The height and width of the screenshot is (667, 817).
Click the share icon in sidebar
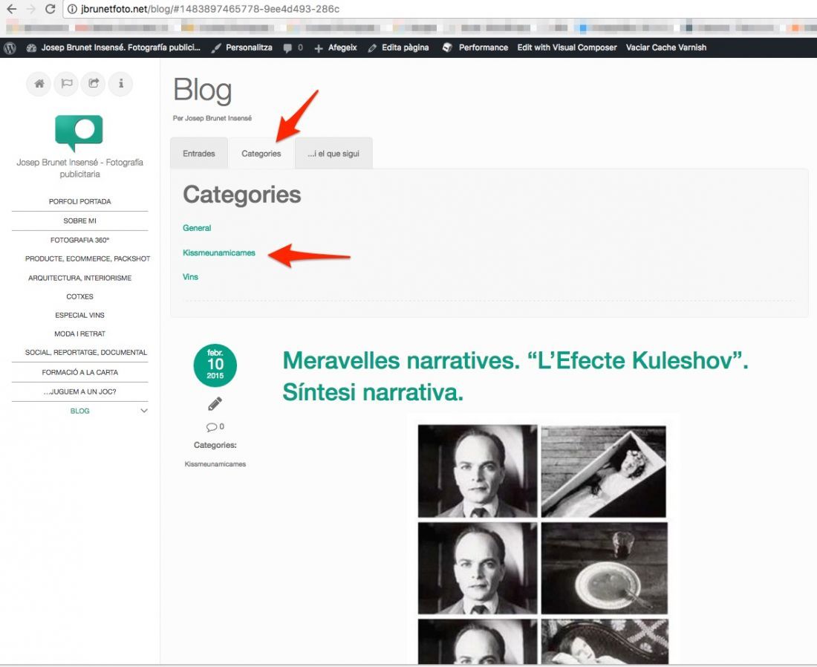(x=94, y=83)
